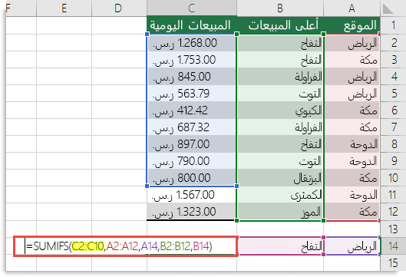
Task: Click cell with 687.32 value
Action: pyautogui.click(x=192, y=127)
